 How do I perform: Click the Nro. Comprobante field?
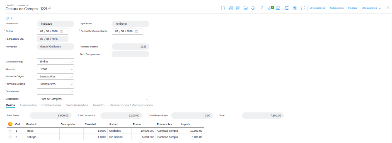pos(130,54)
